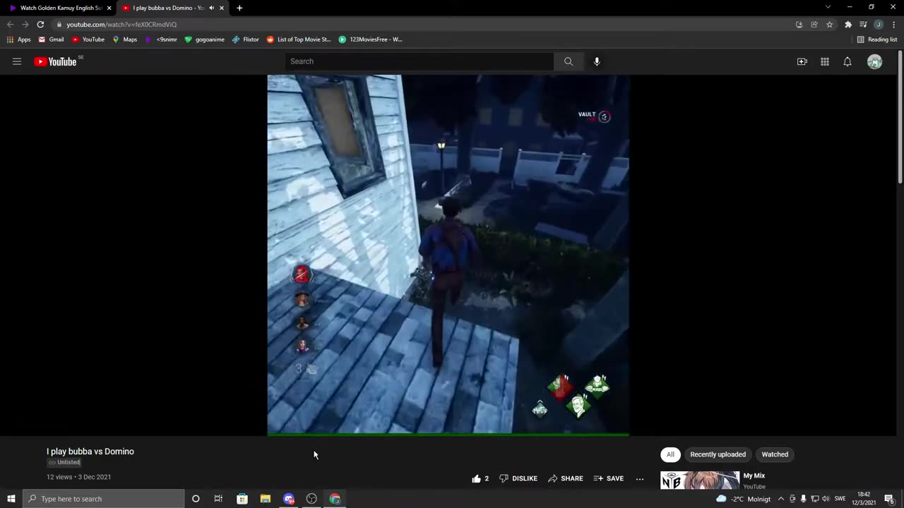This screenshot has width=904, height=508.
Task: Select the Watched filter chip
Action: click(775, 454)
